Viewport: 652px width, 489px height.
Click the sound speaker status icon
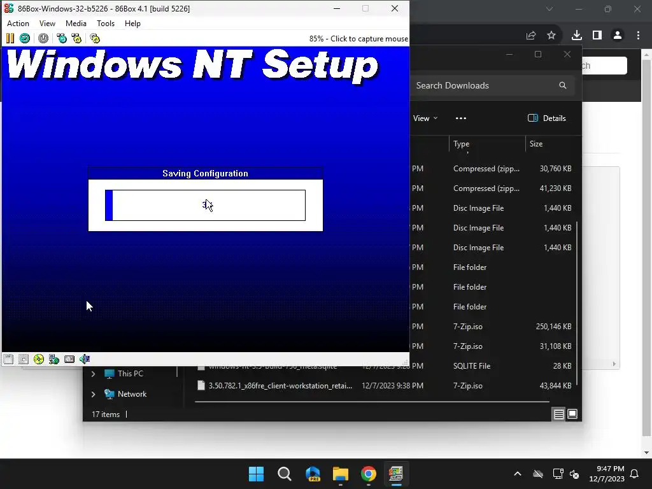pos(85,359)
